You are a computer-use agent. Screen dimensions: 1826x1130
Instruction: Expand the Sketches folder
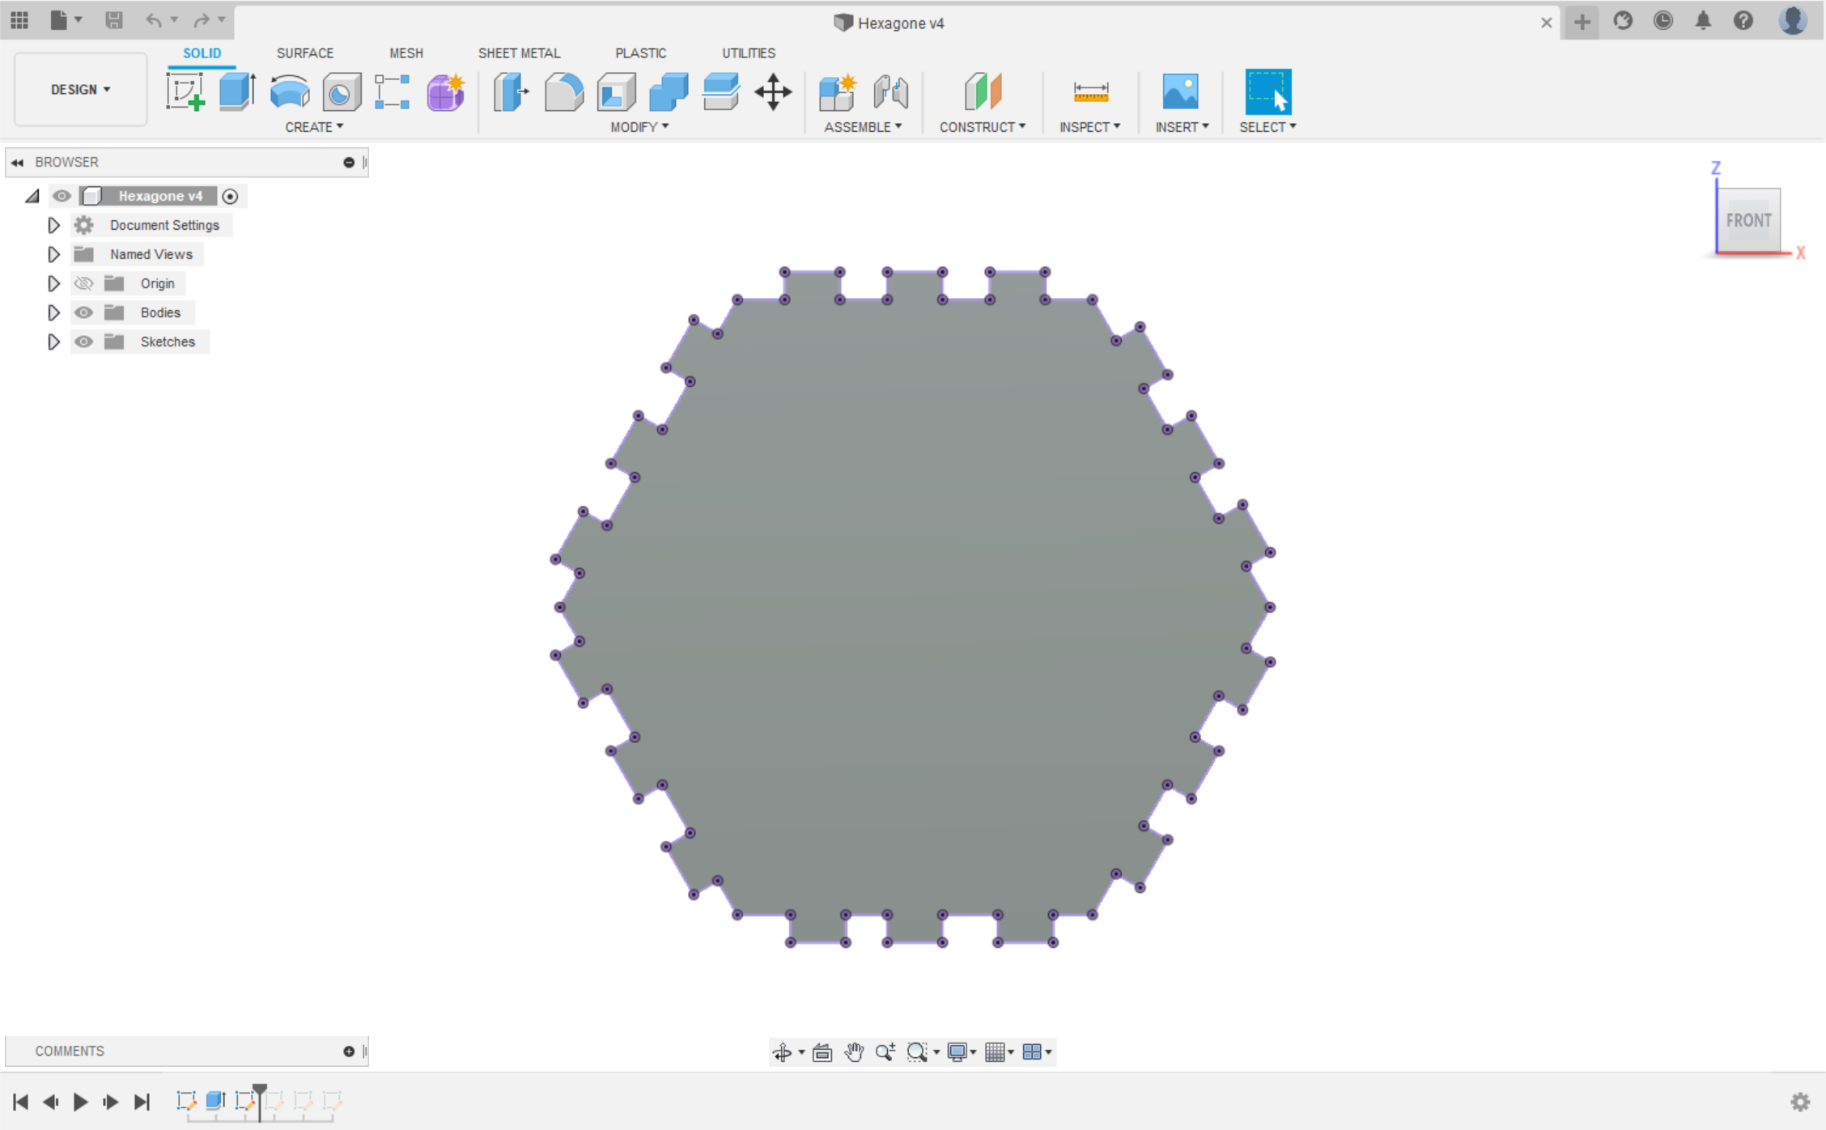tap(53, 342)
